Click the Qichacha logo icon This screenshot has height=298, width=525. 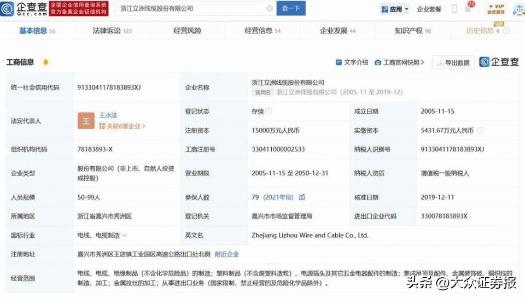point(7,9)
